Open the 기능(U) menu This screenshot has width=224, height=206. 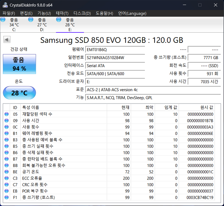(x=44, y=13)
